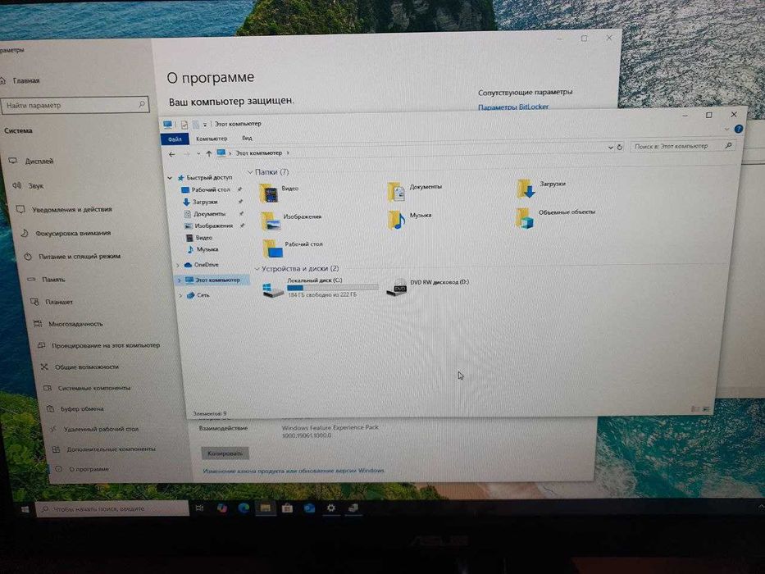The image size is (765, 574).
Task: Open the Компьютер ribbon tab
Action: tap(212, 139)
